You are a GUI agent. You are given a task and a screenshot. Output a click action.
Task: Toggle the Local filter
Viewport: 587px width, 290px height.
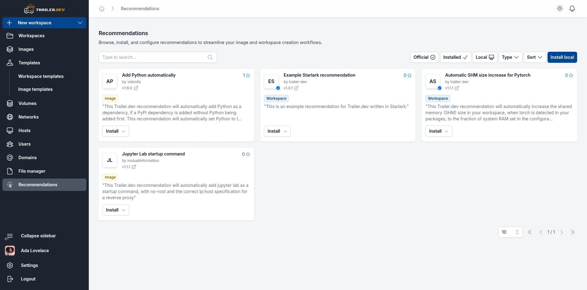click(x=485, y=57)
